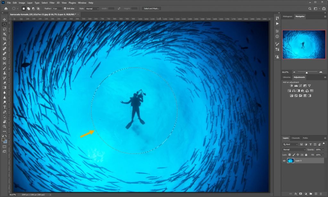Toggle lock position icon
The height and width of the screenshot is (197, 328).
point(298,155)
